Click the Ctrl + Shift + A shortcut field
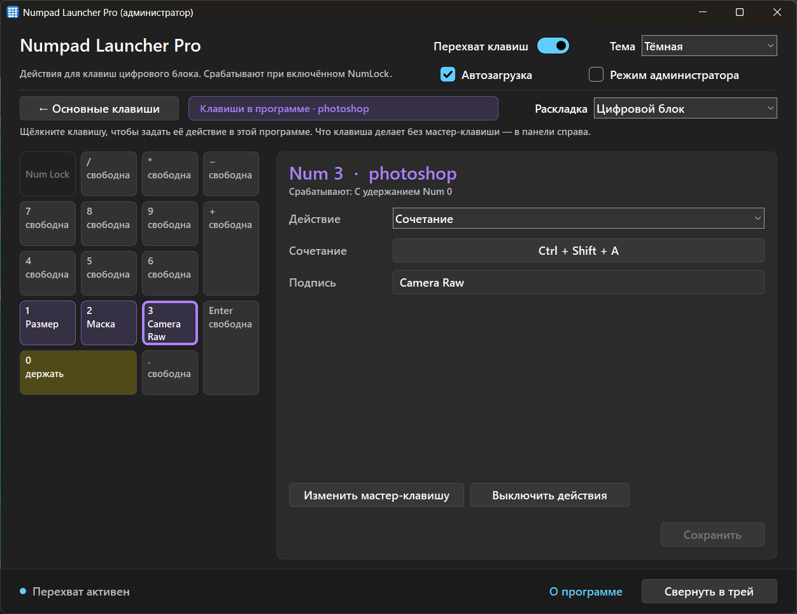Screen dimensions: 797x614 click(x=578, y=250)
